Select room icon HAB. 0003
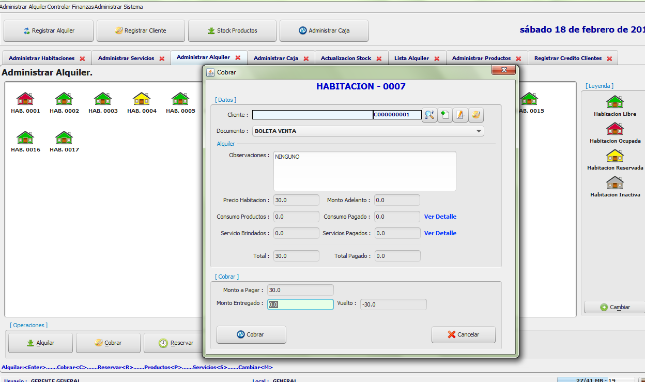This screenshot has width=645, height=382. (103, 98)
